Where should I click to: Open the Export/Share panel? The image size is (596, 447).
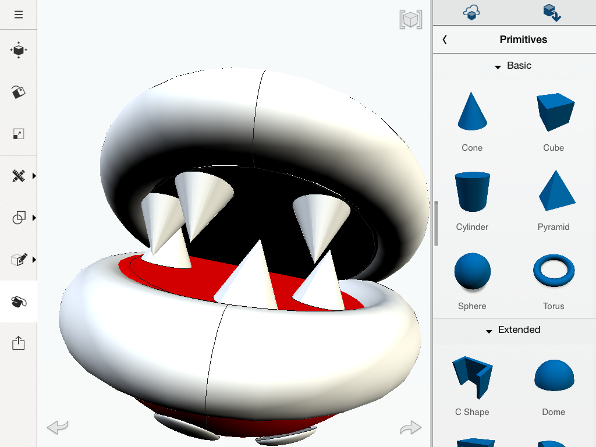[x=19, y=343]
